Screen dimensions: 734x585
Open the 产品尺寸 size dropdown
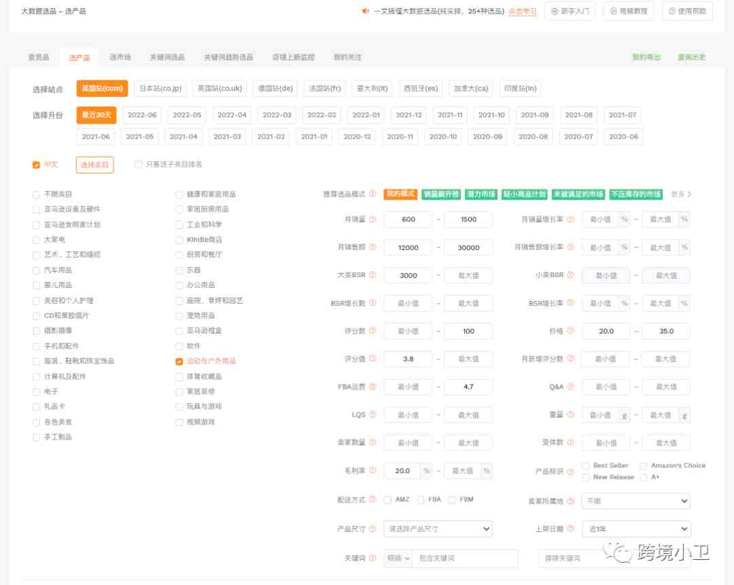(438, 529)
